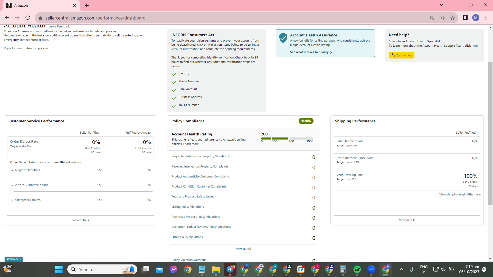This screenshot has width=493, height=277.
Task: Open Messenger from the taskbar
Action: pyautogui.click(x=173, y=269)
